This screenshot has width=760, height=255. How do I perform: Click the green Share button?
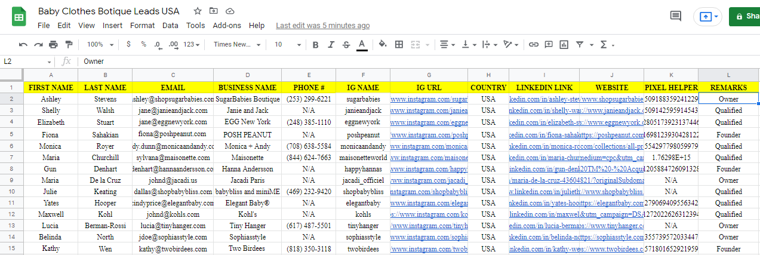pos(744,16)
